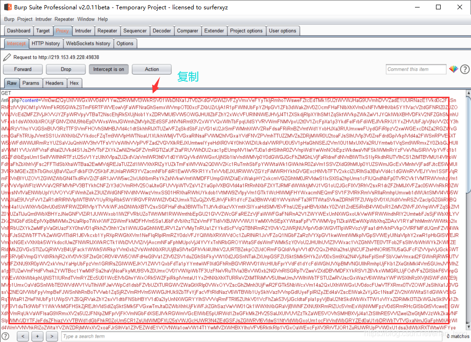Open the Help menu

[x=103, y=19]
